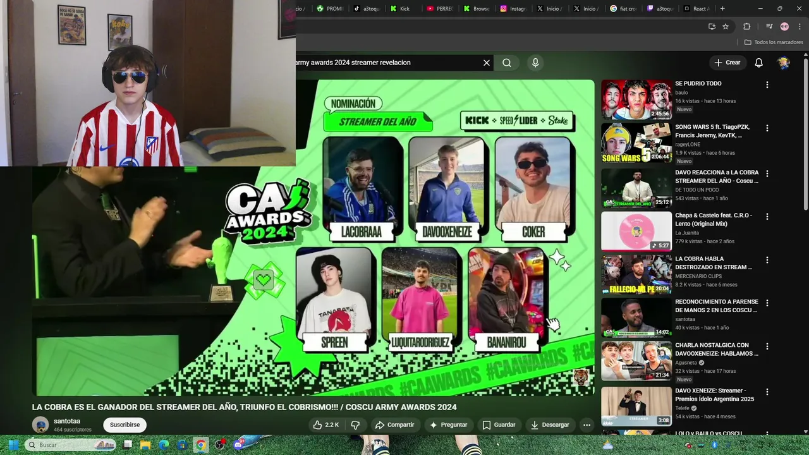
Task: Open DAVO XENEIZE Premios Ídolo thumbnail
Action: click(636, 406)
